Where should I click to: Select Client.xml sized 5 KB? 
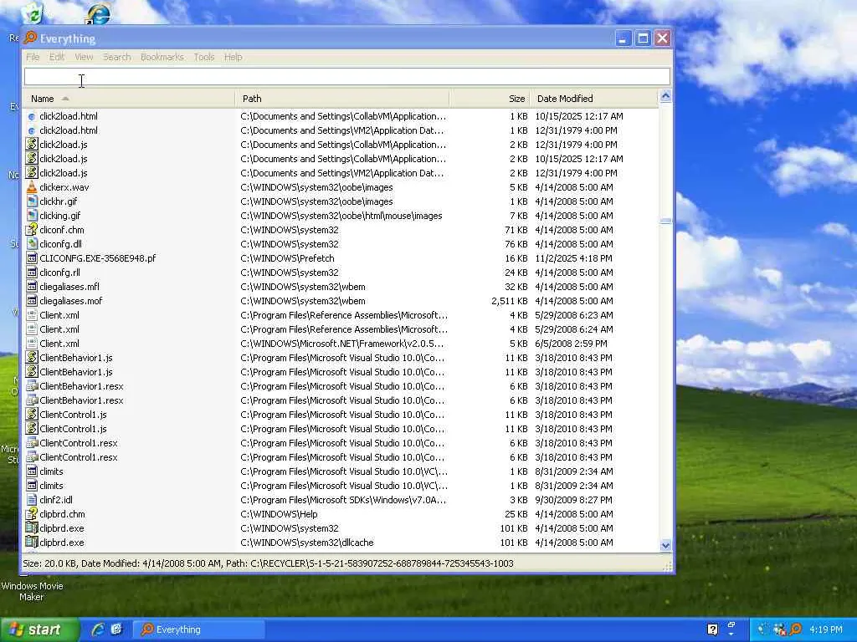[59, 344]
